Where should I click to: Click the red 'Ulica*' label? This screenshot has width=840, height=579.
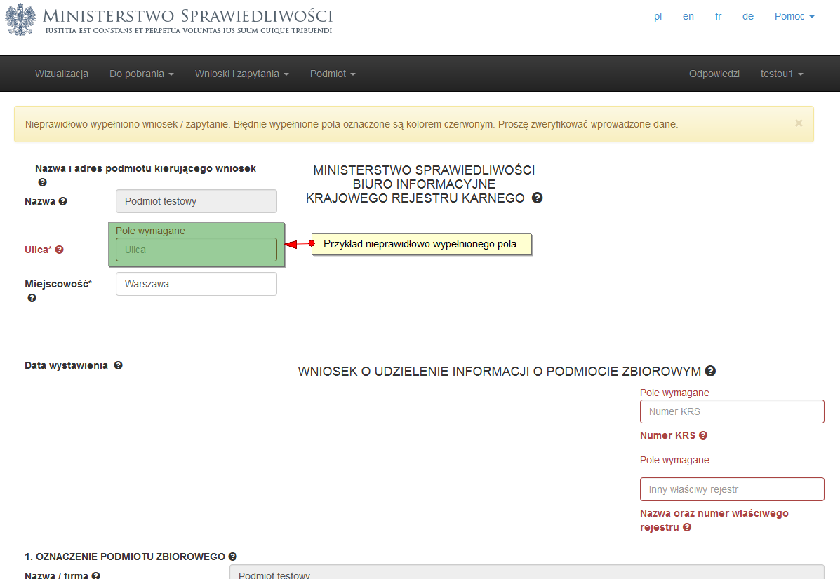38,250
